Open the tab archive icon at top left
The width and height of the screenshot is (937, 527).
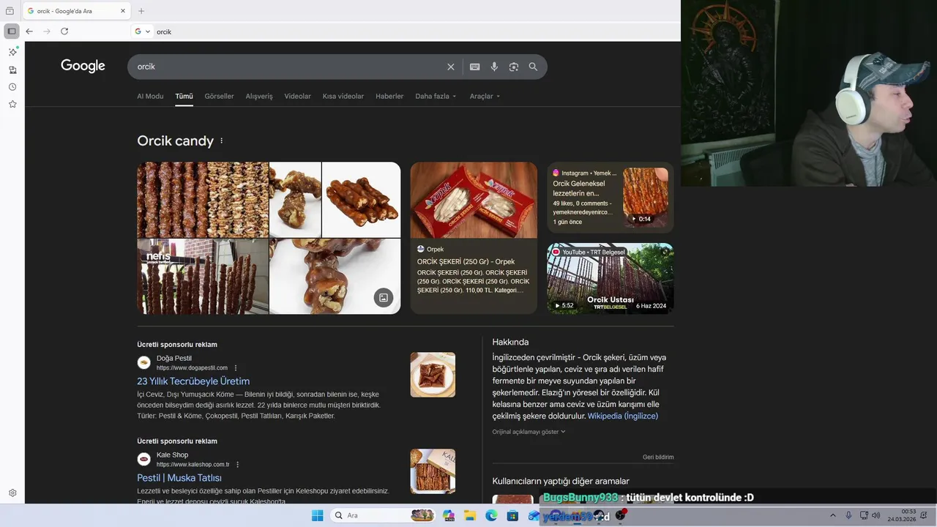(10, 11)
